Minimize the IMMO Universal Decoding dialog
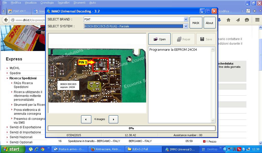 [x=202, y=11]
